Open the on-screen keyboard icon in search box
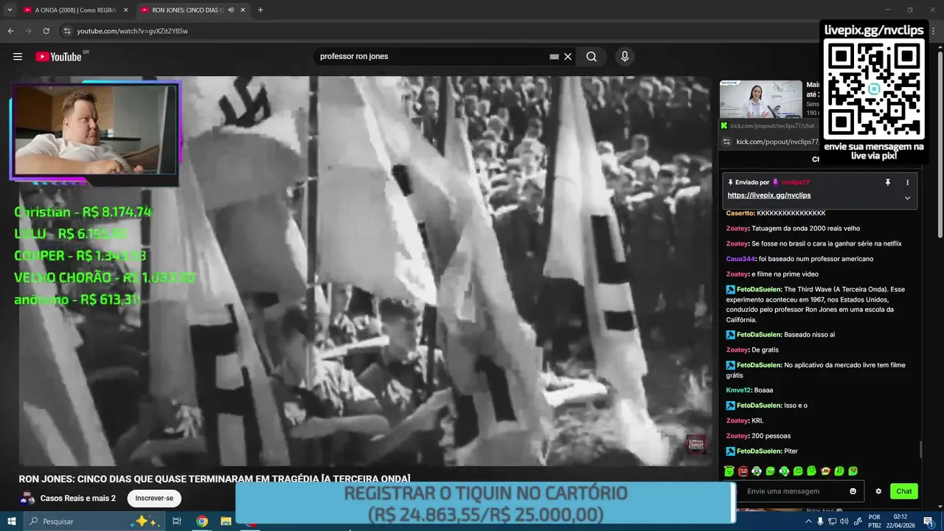 554,57
